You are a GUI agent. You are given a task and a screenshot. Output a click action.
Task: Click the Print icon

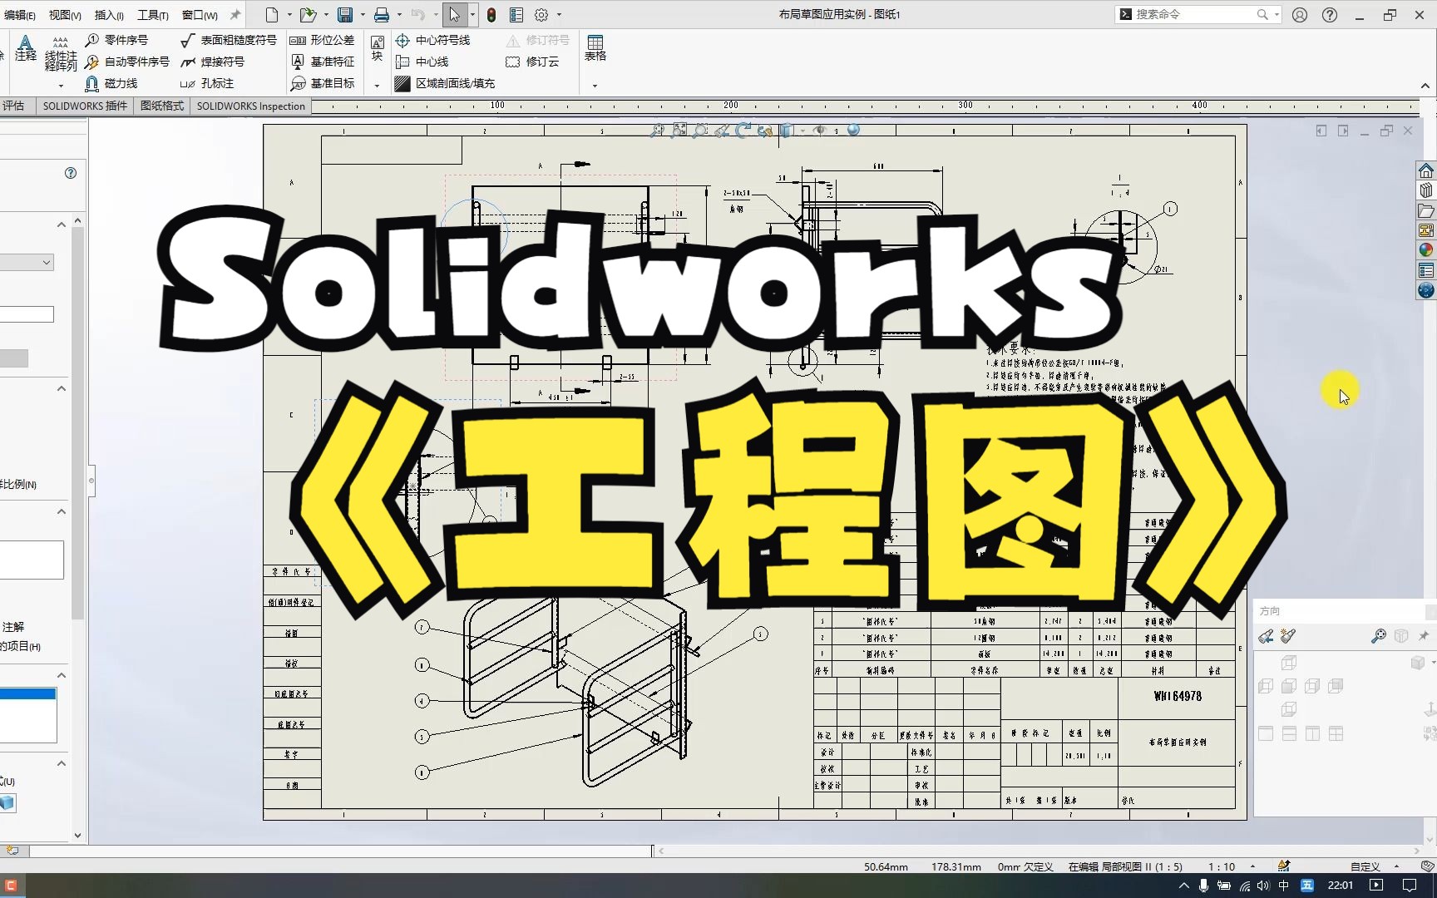pyautogui.click(x=382, y=15)
